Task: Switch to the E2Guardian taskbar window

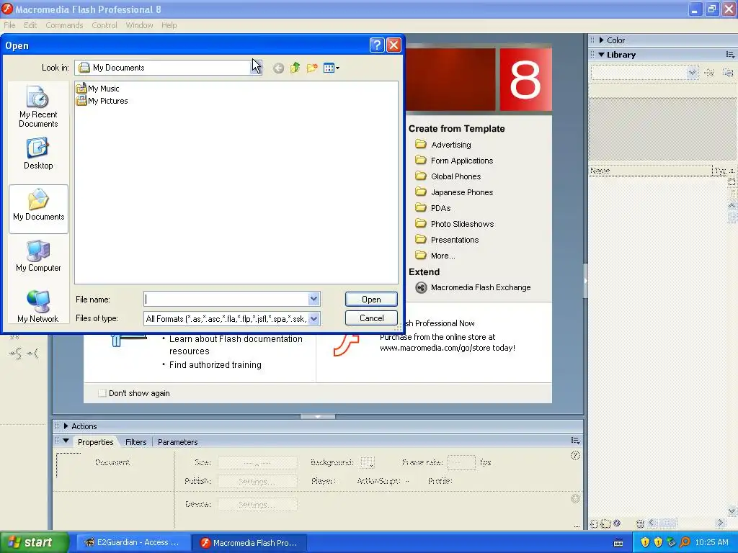Action: [x=132, y=543]
